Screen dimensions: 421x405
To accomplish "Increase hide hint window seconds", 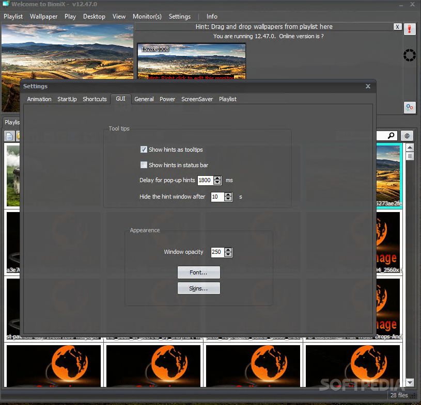I will 228,195.
